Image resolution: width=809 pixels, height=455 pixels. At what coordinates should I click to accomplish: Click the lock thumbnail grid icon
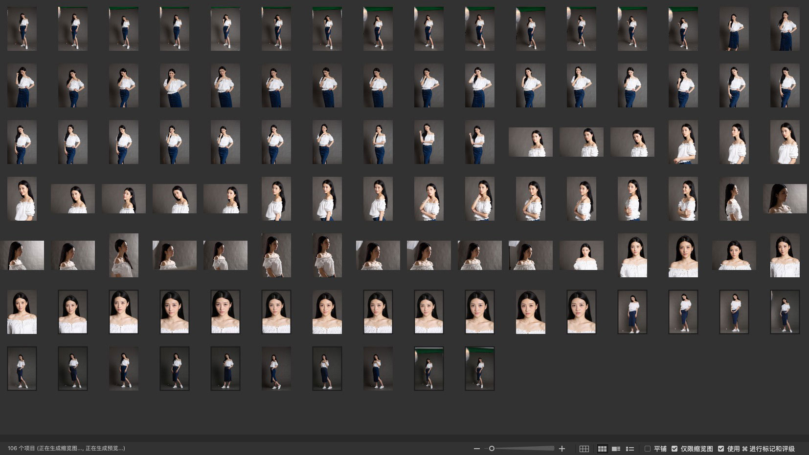tap(584, 449)
